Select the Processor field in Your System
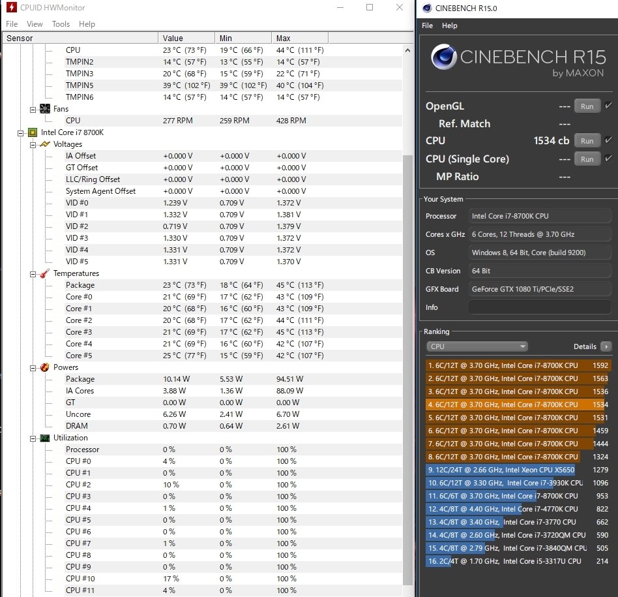The image size is (618, 597). click(540, 216)
